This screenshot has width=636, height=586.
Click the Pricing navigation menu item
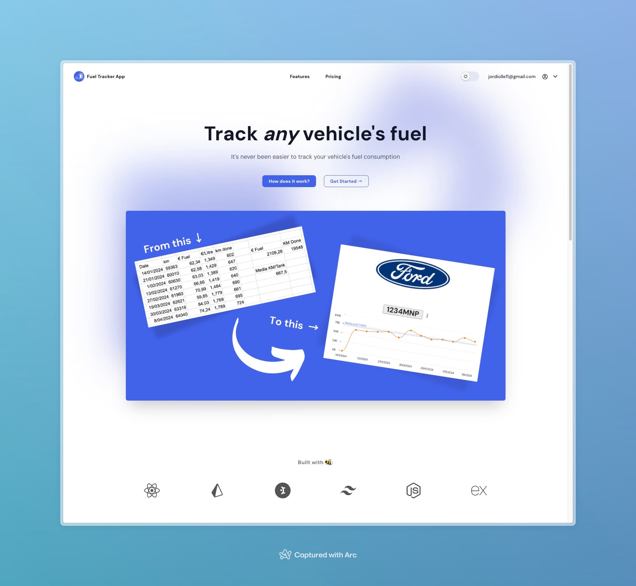point(333,76)
